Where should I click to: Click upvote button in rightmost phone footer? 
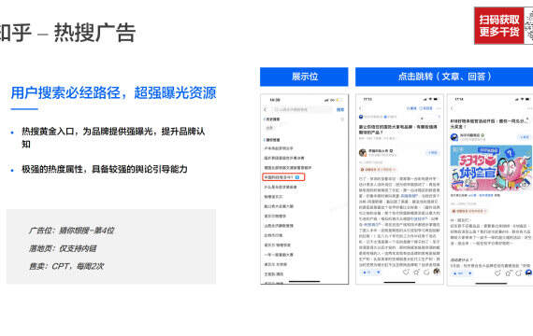(x=458, y=273)
